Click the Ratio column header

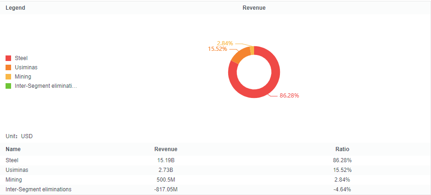(342, 149)
